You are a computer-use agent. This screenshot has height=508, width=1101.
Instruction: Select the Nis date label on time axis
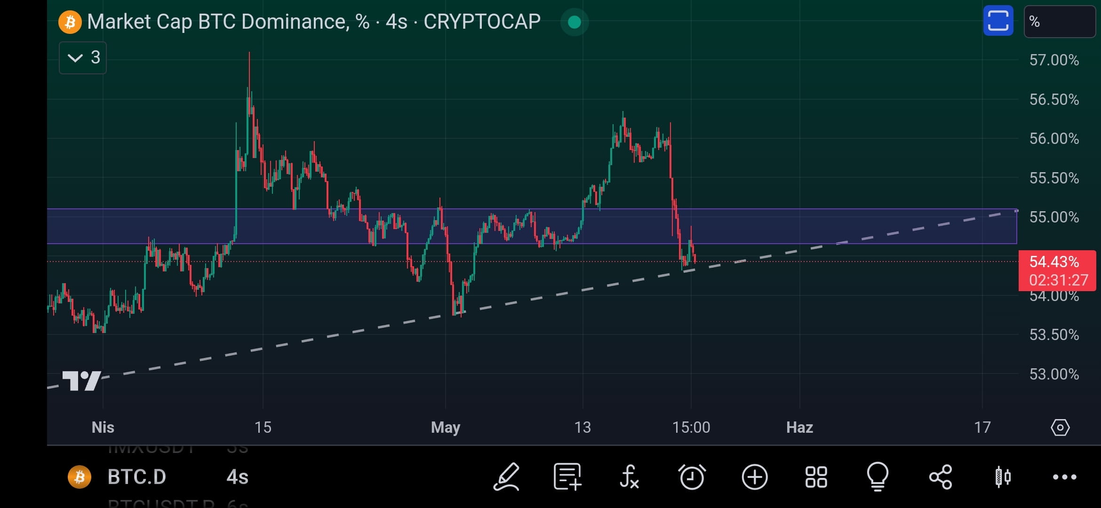pyautogui.click(x=103, y=428)
